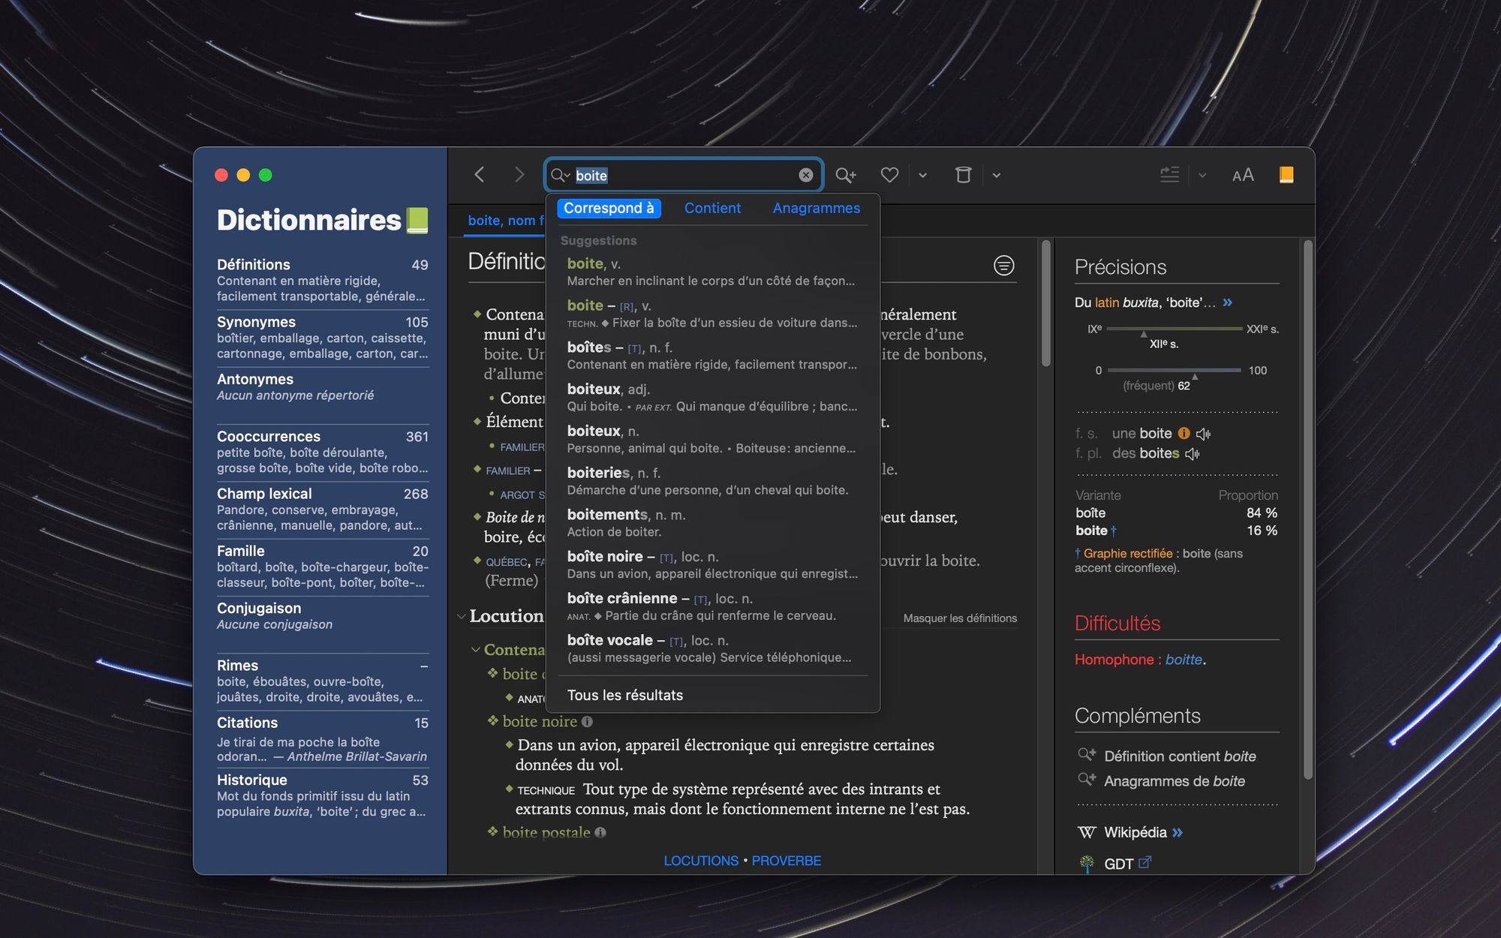1501x938 pixels.
Task: Open a new search with the loupe-plus icon
Action: point(846,175)
